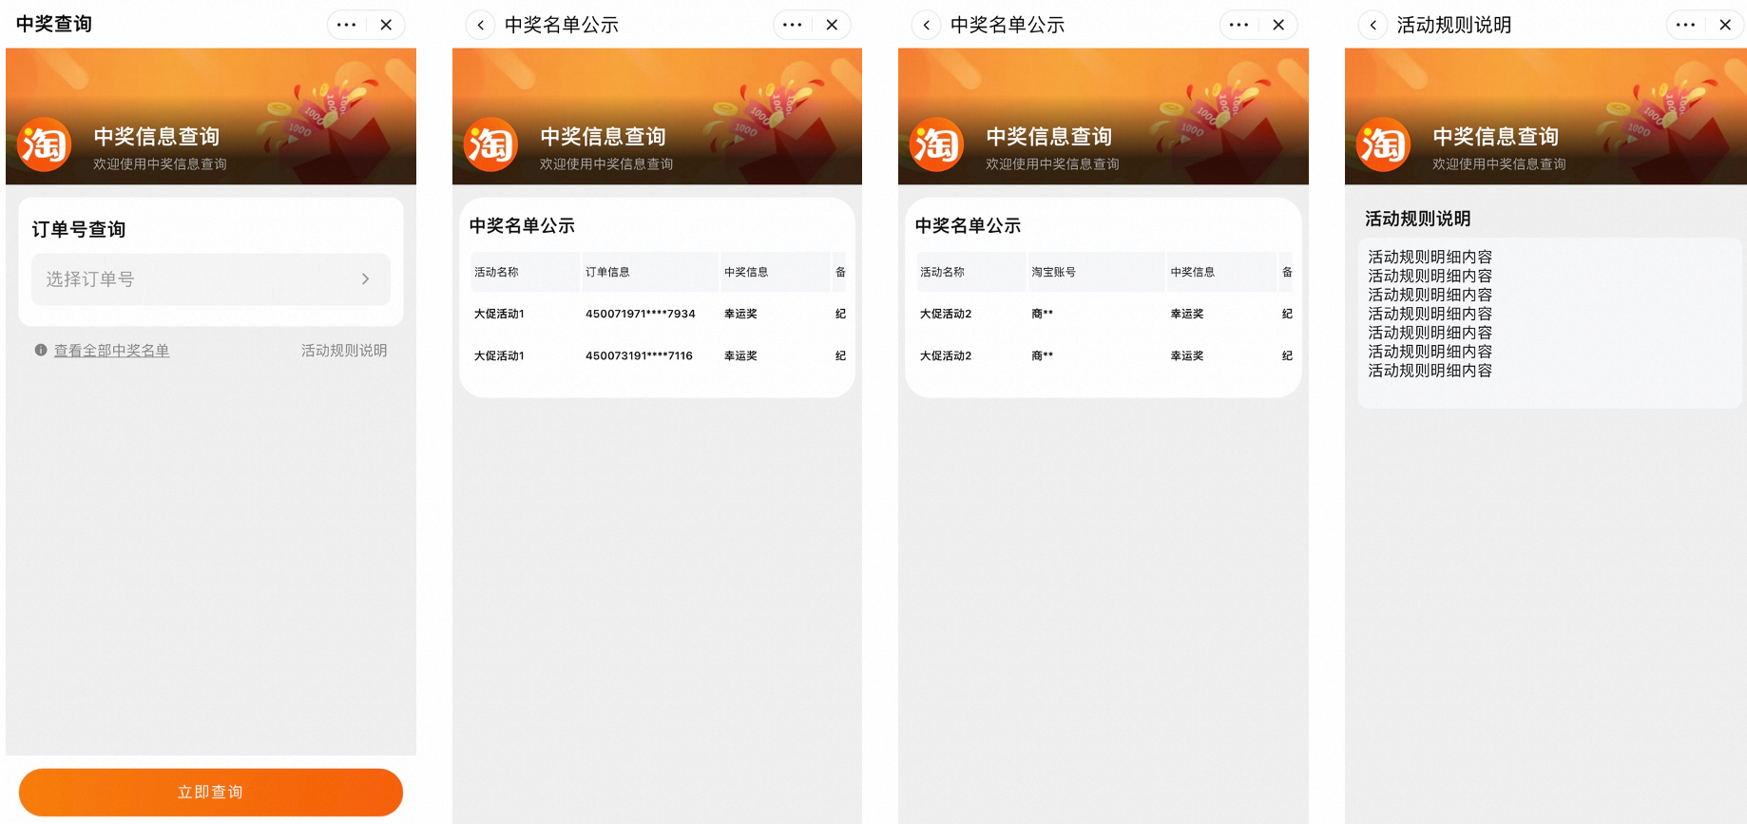This screenshot has width=1747, height=824.
Task: Click back arrow on the 淘宝账号 winners page
Action: (x=927, y=25)
